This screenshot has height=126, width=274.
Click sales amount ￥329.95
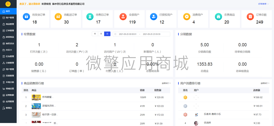159,97
